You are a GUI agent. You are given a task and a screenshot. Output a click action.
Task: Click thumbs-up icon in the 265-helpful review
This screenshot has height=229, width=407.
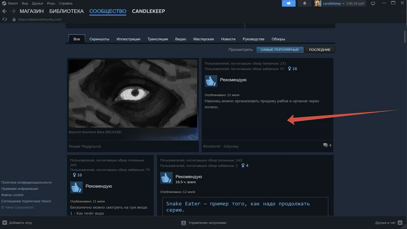tap(76, 187)
